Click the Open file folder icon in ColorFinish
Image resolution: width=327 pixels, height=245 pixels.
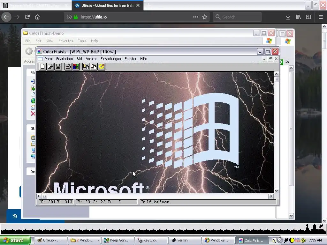50,67
